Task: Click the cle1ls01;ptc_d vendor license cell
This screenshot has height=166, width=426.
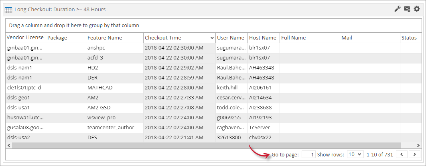Action: [x=26, y=88]
